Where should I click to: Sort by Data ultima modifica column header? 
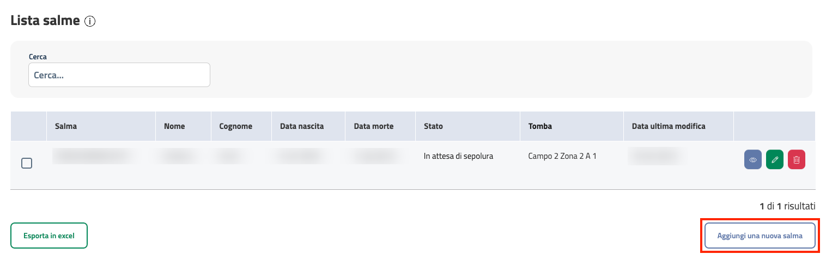(669, 126)
